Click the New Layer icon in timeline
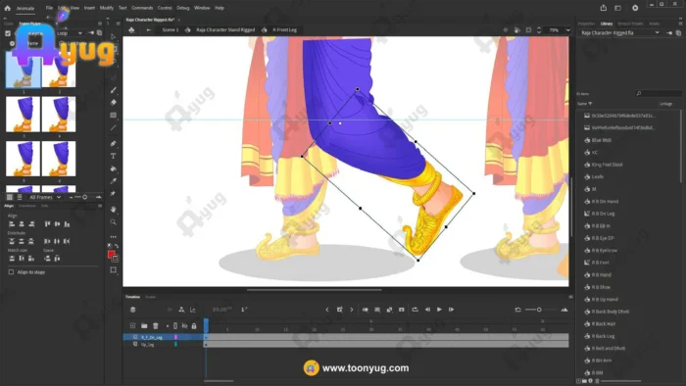The width and height of the screenshot is (686, 386). coord(132,325)
